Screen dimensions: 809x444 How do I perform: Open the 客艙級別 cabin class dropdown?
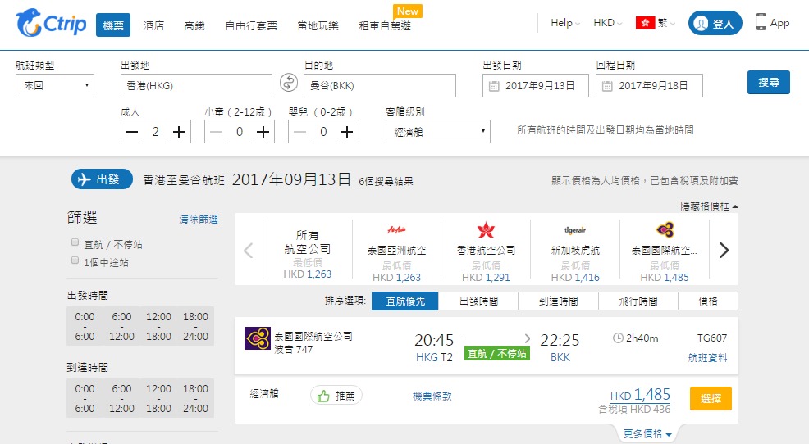pos(438,132)
